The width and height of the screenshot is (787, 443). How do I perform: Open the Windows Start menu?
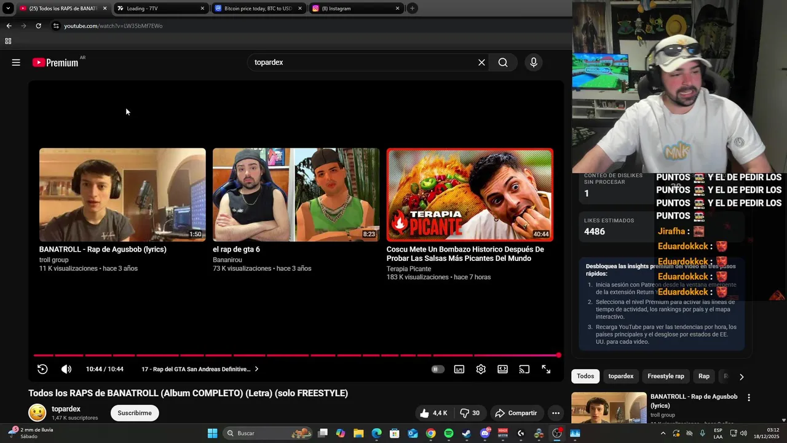pyautogui.click(x=212, y=433)
